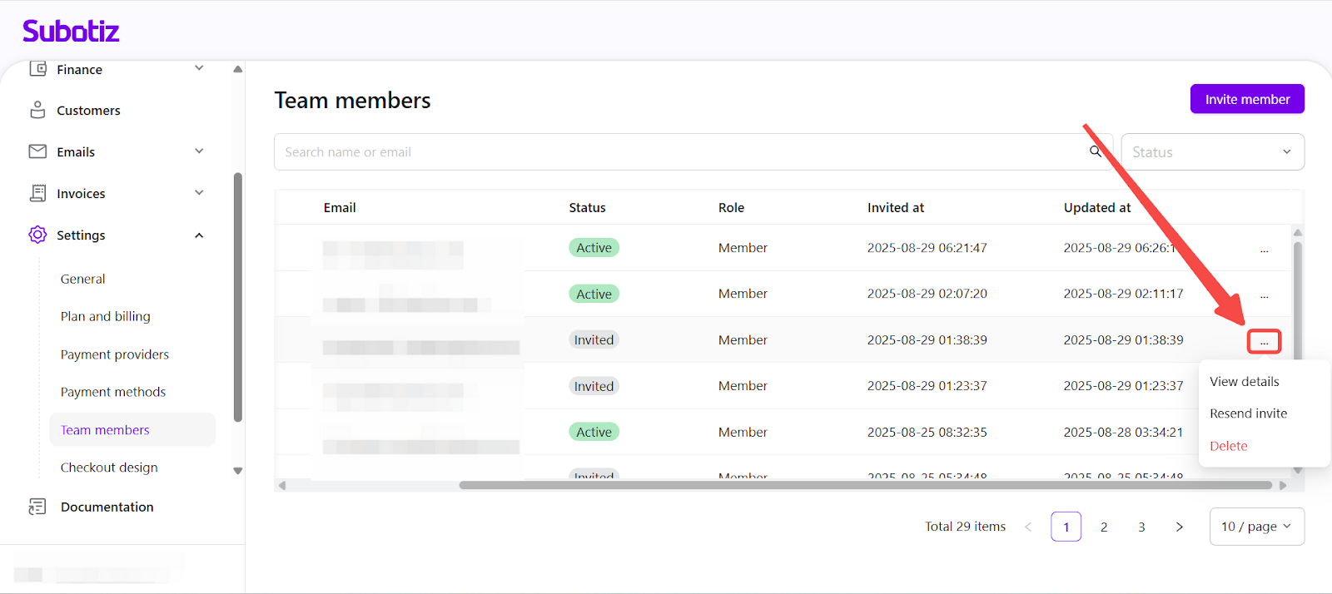Go to page 2 of results

[x=1104, y=527]
